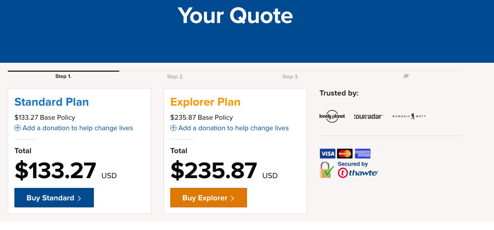This screenshot has height=230, width=494.
Task: Select the Standard Plan heading
Action: point(51,102)
